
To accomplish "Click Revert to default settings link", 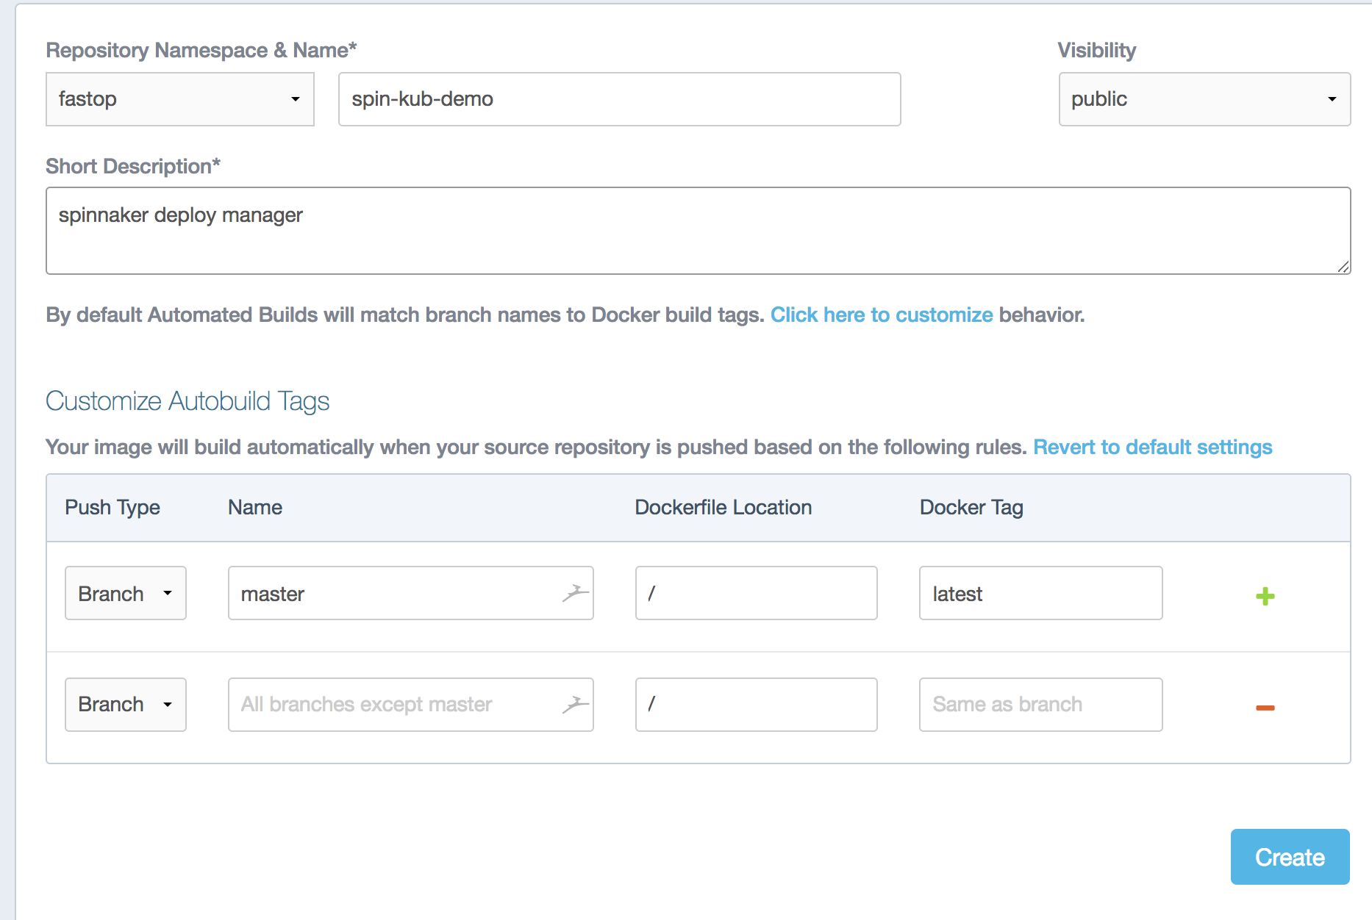I will (x=1152, y=447).
